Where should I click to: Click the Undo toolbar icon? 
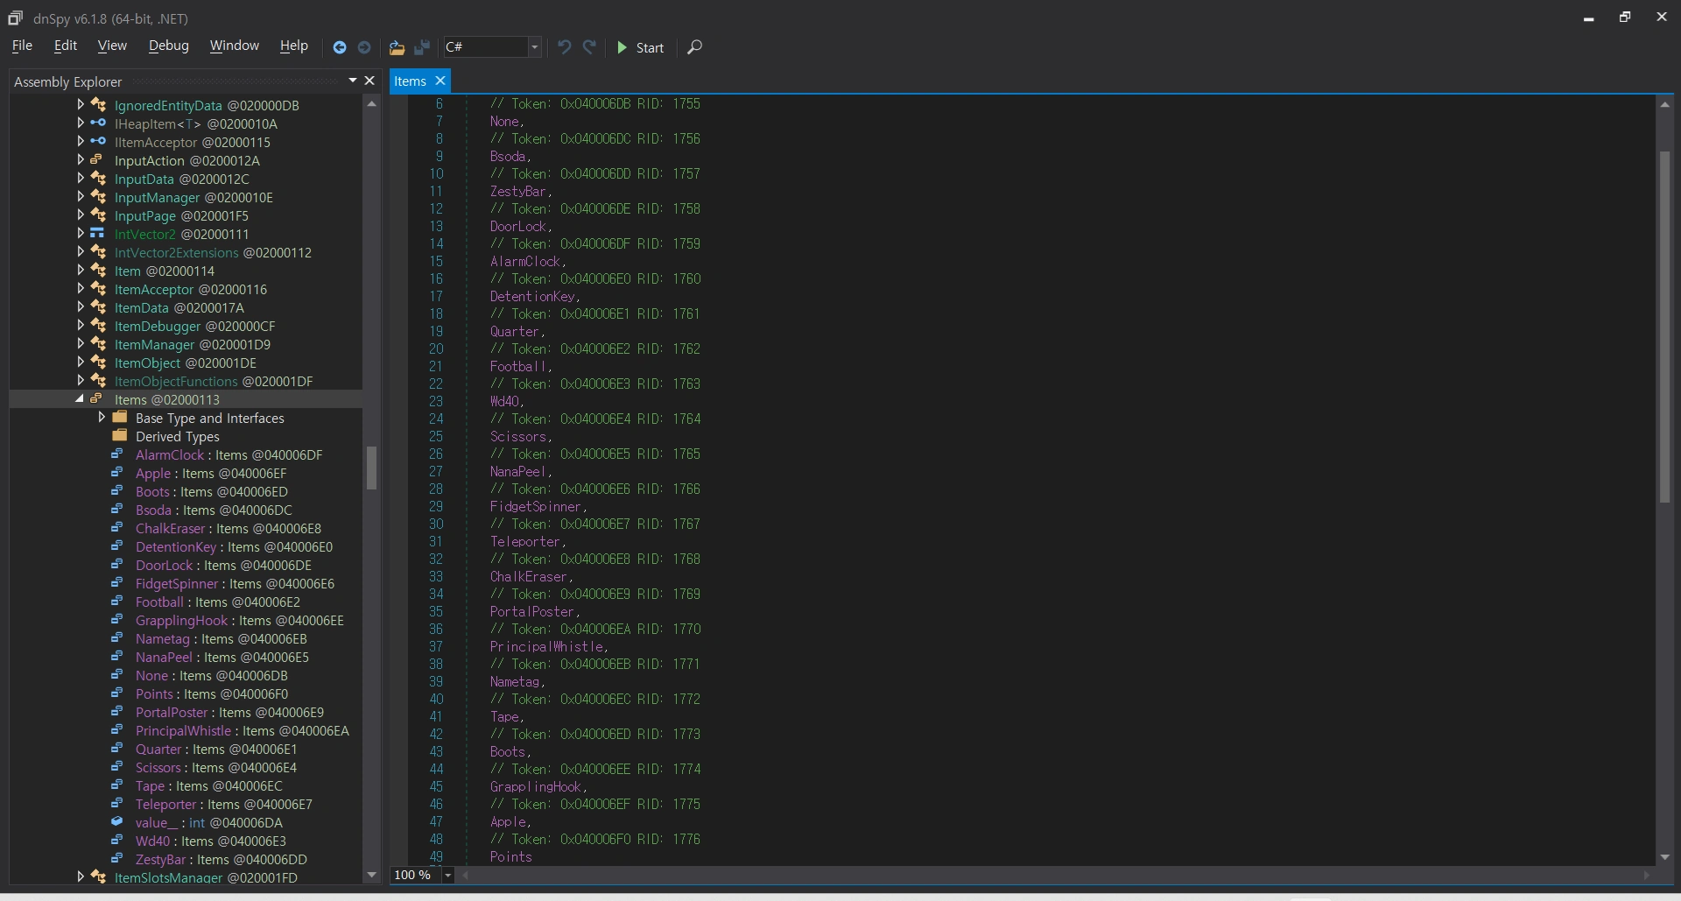point(565,47)
